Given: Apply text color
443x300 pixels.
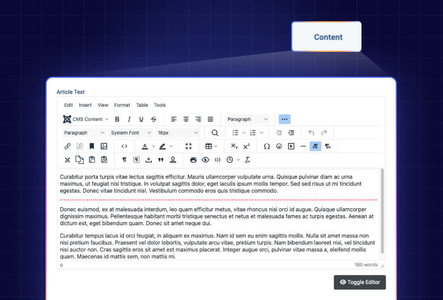Looking at the screenshot, I should click(145, 146).
